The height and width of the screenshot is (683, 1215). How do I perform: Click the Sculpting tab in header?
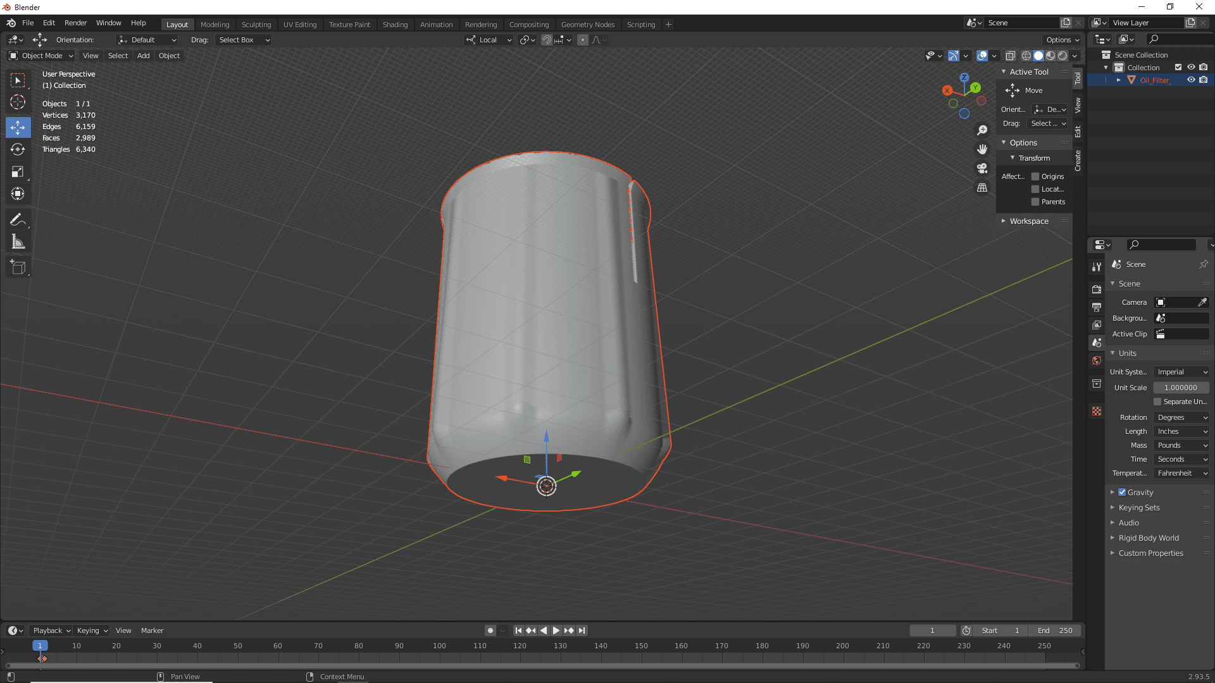coord(256,23)
